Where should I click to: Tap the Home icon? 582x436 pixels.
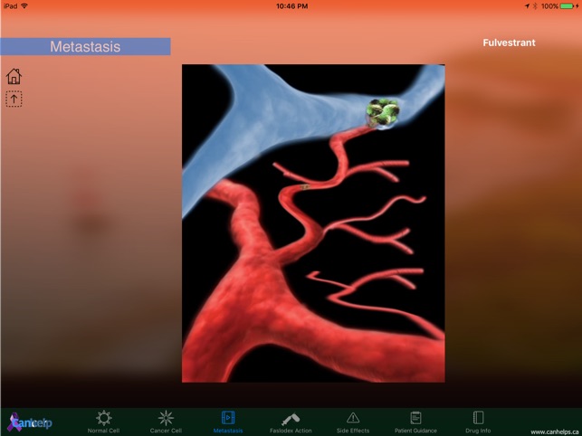point(14,76)
